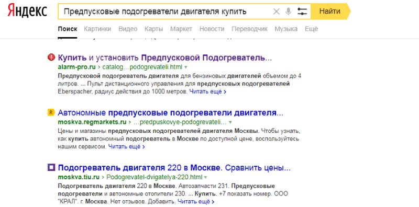Click 'Читать ещё' under the alarm-pro.ru snippet
This screenshot has height=207, width=419.
click(208, 92)
